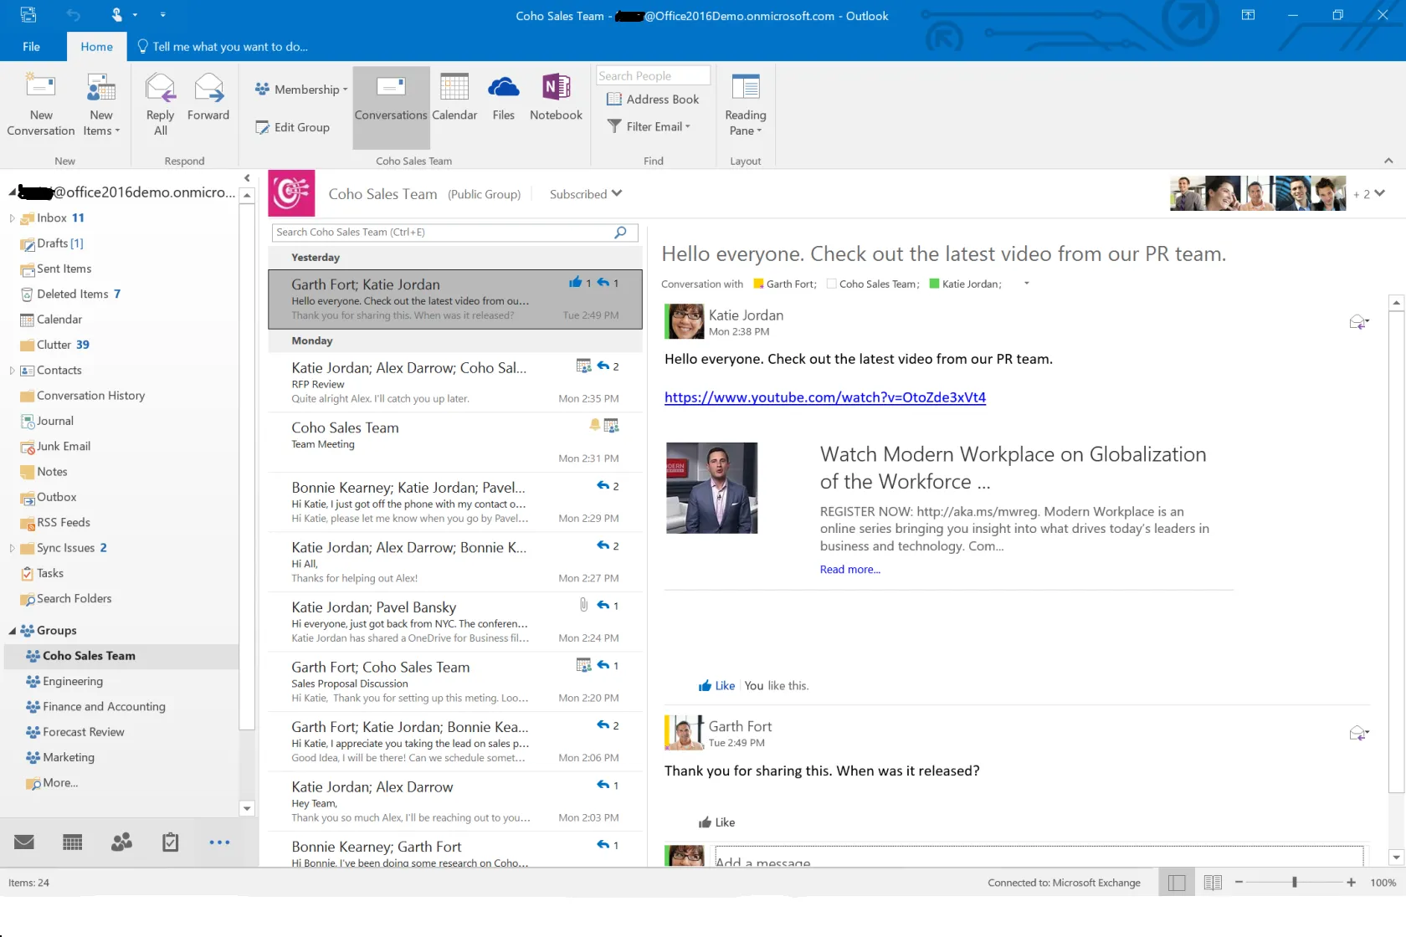1406x937 pixels.
Task: Like Garth Fort's reply
Action: point(716,822)
